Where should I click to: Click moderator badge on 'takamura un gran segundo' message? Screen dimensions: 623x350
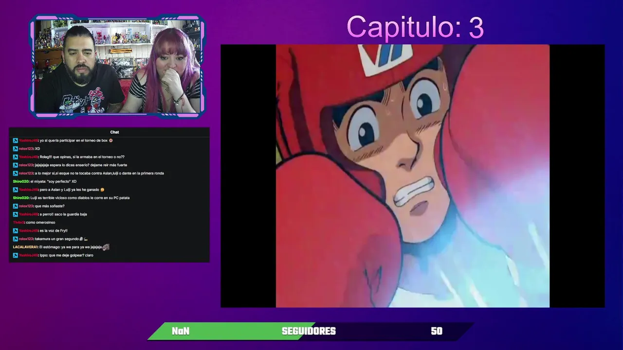(15, 239)
